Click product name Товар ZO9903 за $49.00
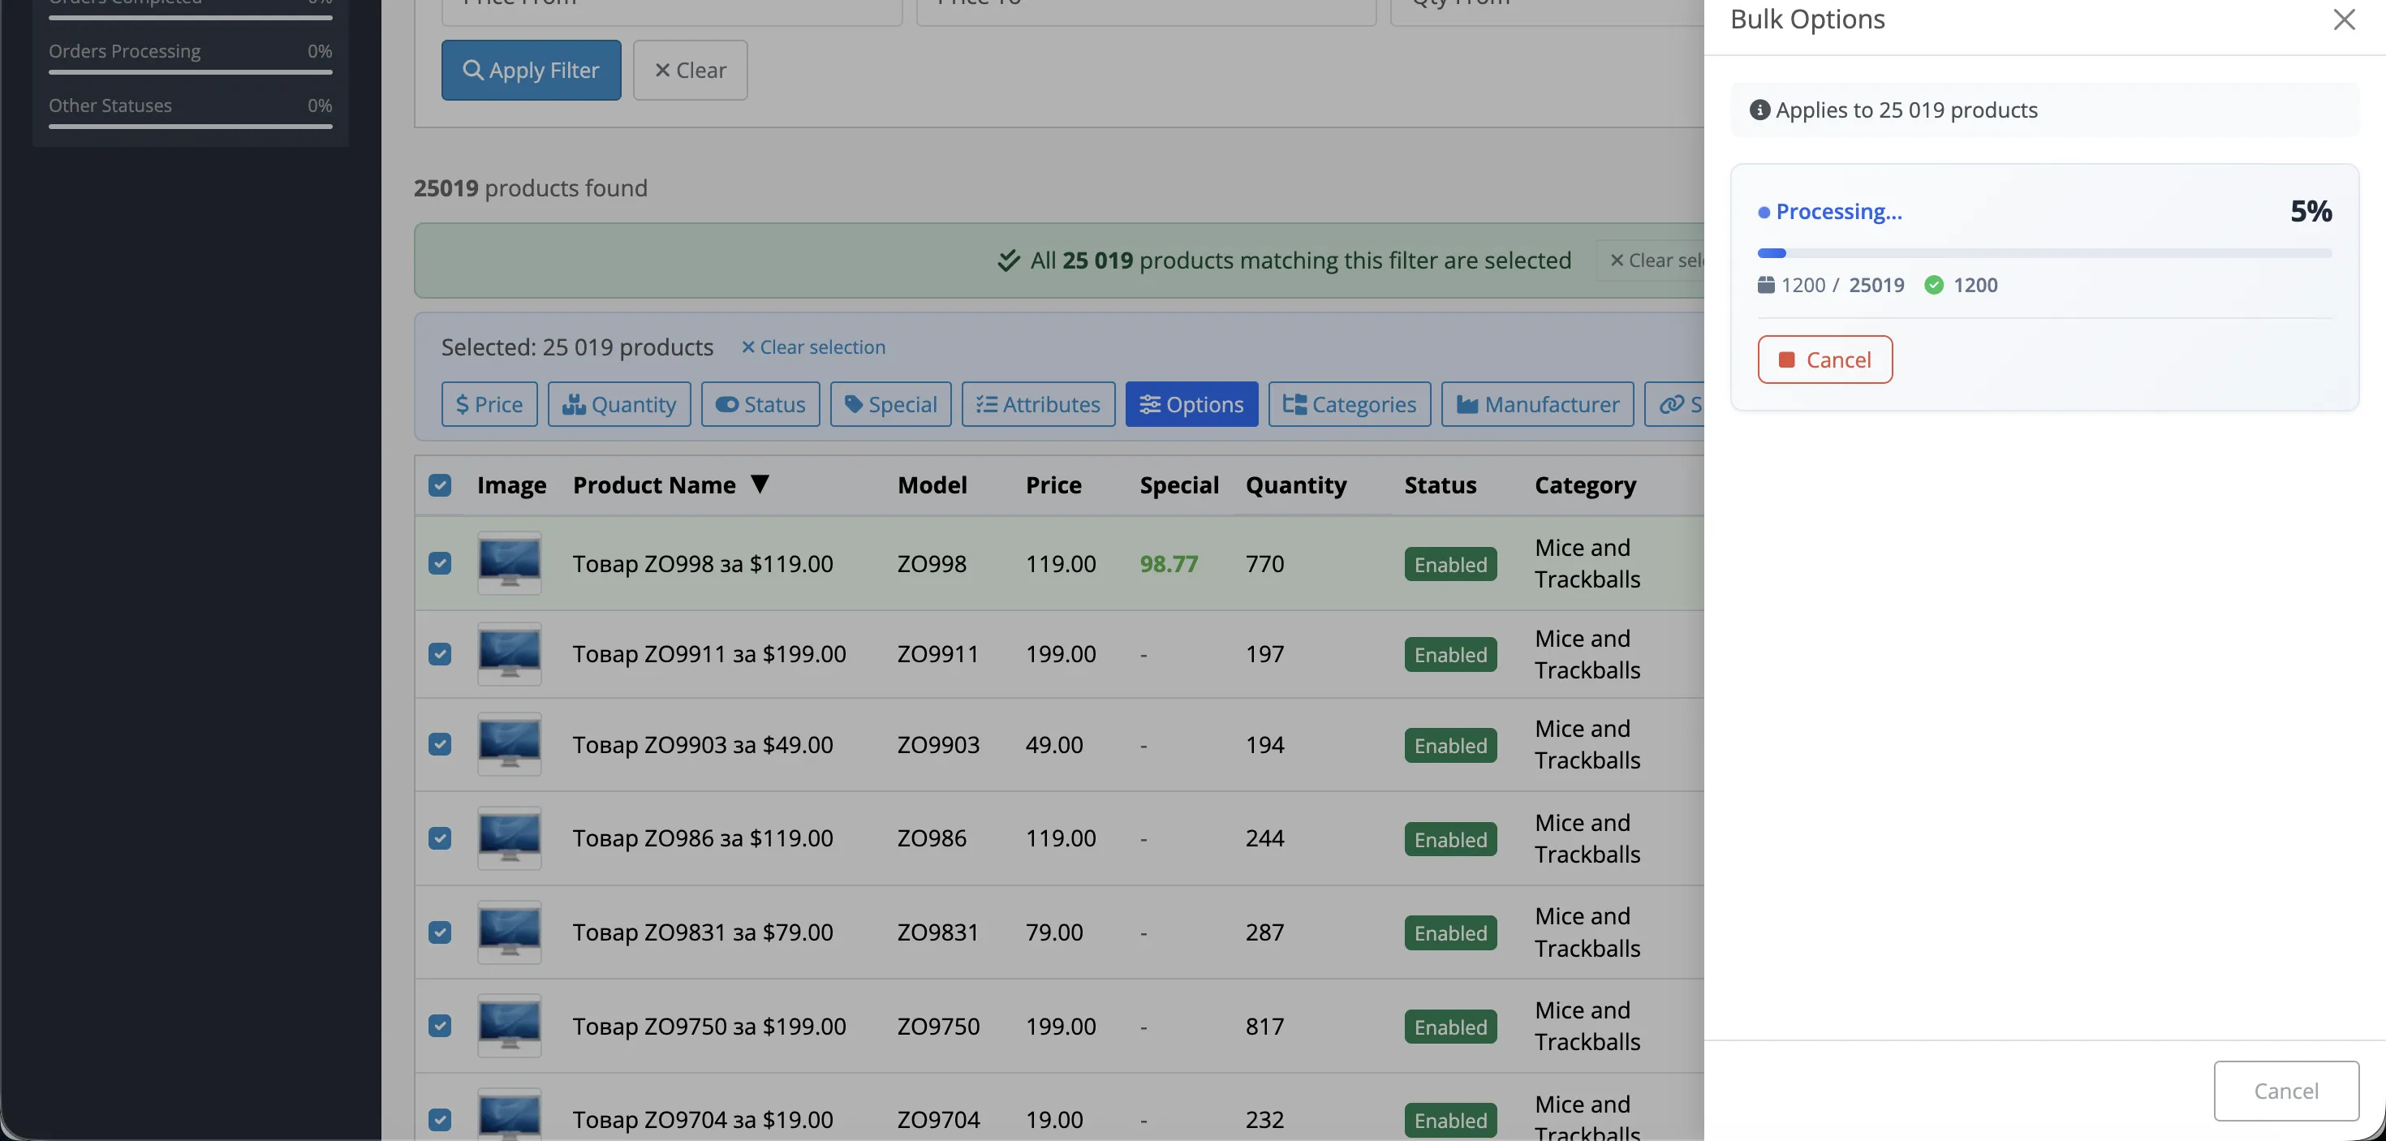This screenshot has height=1141, width=2386. click(703, 746)
